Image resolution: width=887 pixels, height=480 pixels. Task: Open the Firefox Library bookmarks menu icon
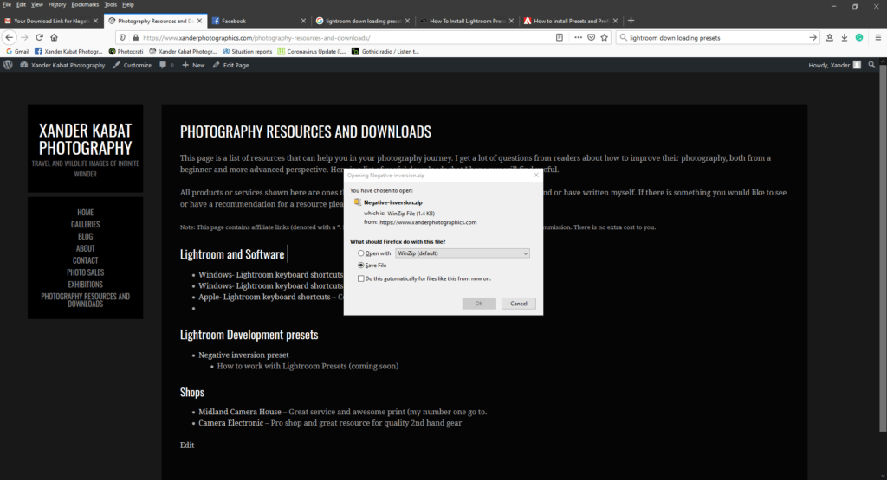point(829,37)
